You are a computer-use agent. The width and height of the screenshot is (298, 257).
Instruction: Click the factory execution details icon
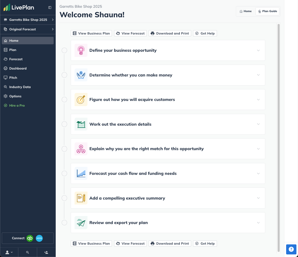[x=81, y=124]
